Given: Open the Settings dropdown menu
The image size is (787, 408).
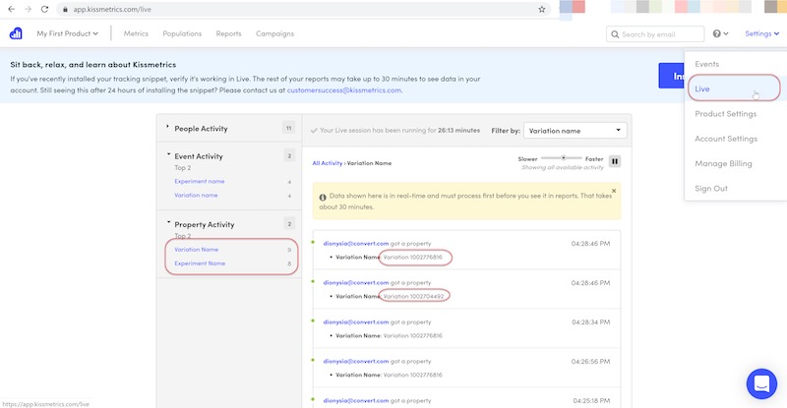Looking at the screenshot, I should pos(761,33).
